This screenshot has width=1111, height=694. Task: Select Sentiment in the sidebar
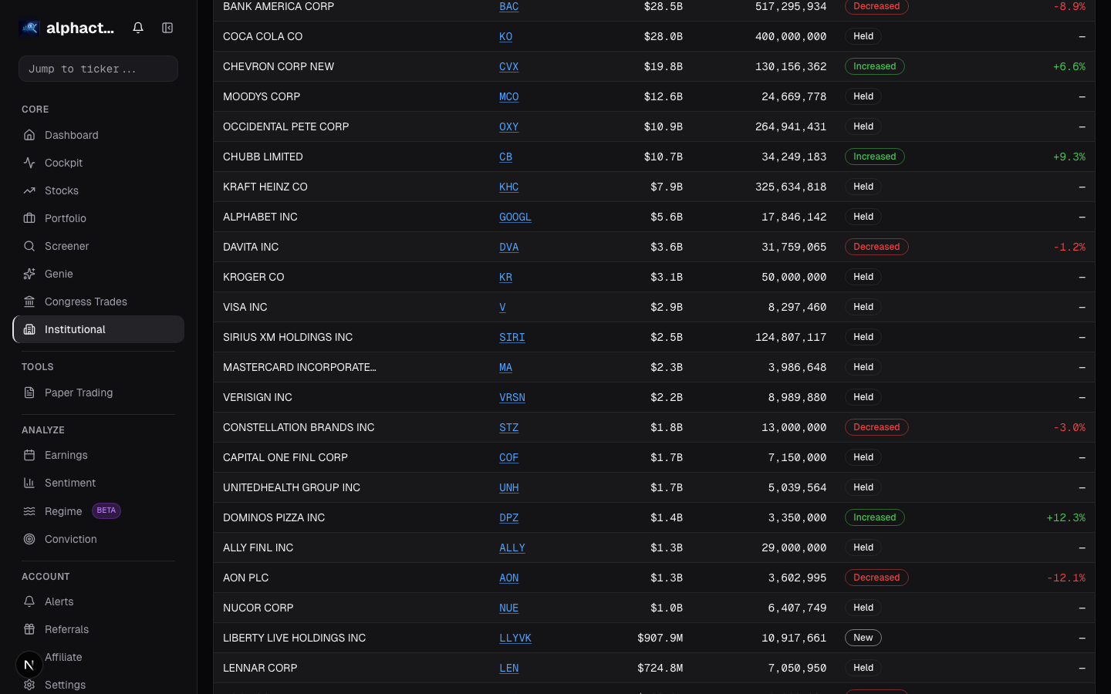tap(70, 483)
